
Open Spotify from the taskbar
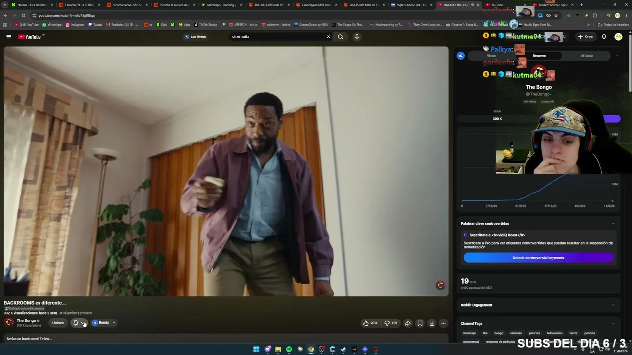(289, 349)
